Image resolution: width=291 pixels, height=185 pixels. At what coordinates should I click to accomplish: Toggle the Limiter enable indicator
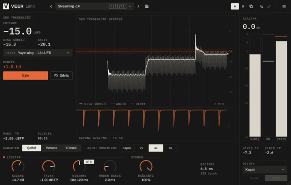pyautogui.click(x=4, y=157)
